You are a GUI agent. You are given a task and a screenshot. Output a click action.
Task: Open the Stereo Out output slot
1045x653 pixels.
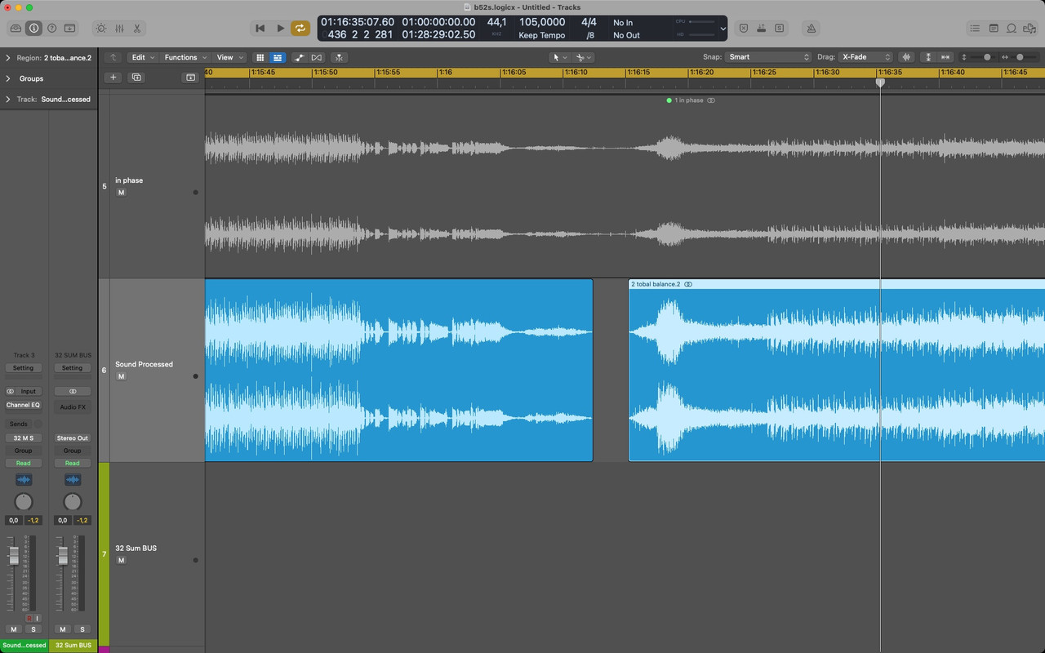73,438
